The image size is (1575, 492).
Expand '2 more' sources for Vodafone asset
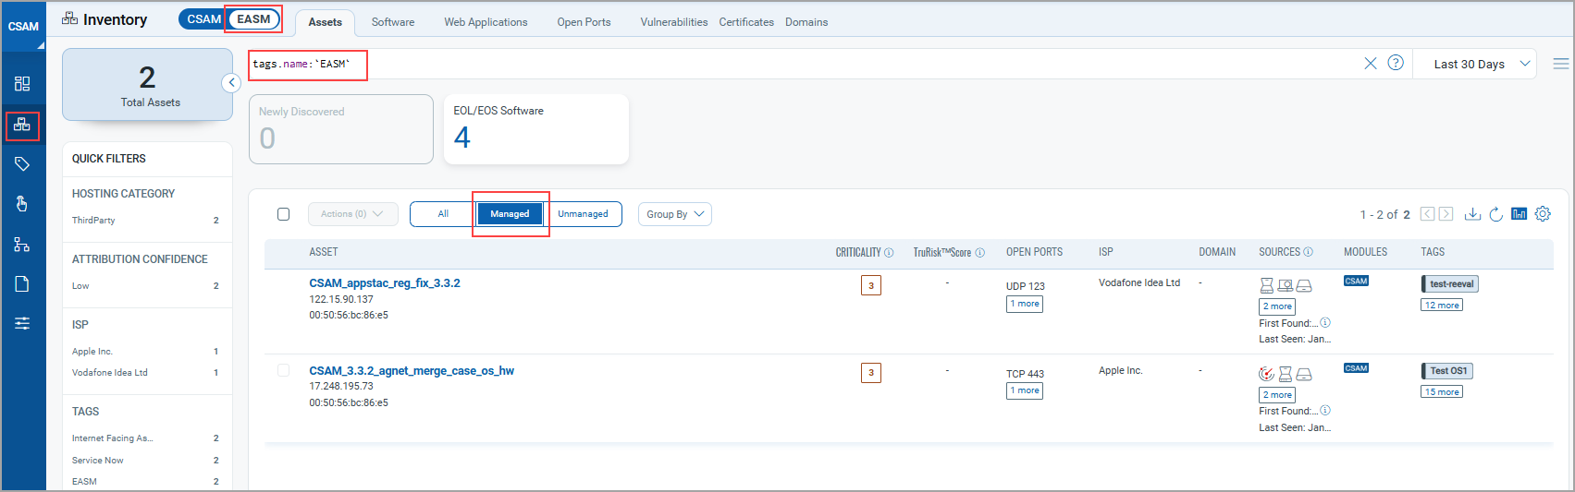tap(1277, 306)
